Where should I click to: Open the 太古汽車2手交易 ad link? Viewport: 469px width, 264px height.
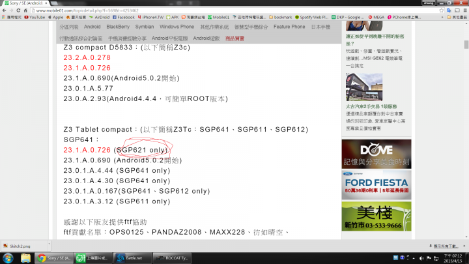click(x=371, y=106)
